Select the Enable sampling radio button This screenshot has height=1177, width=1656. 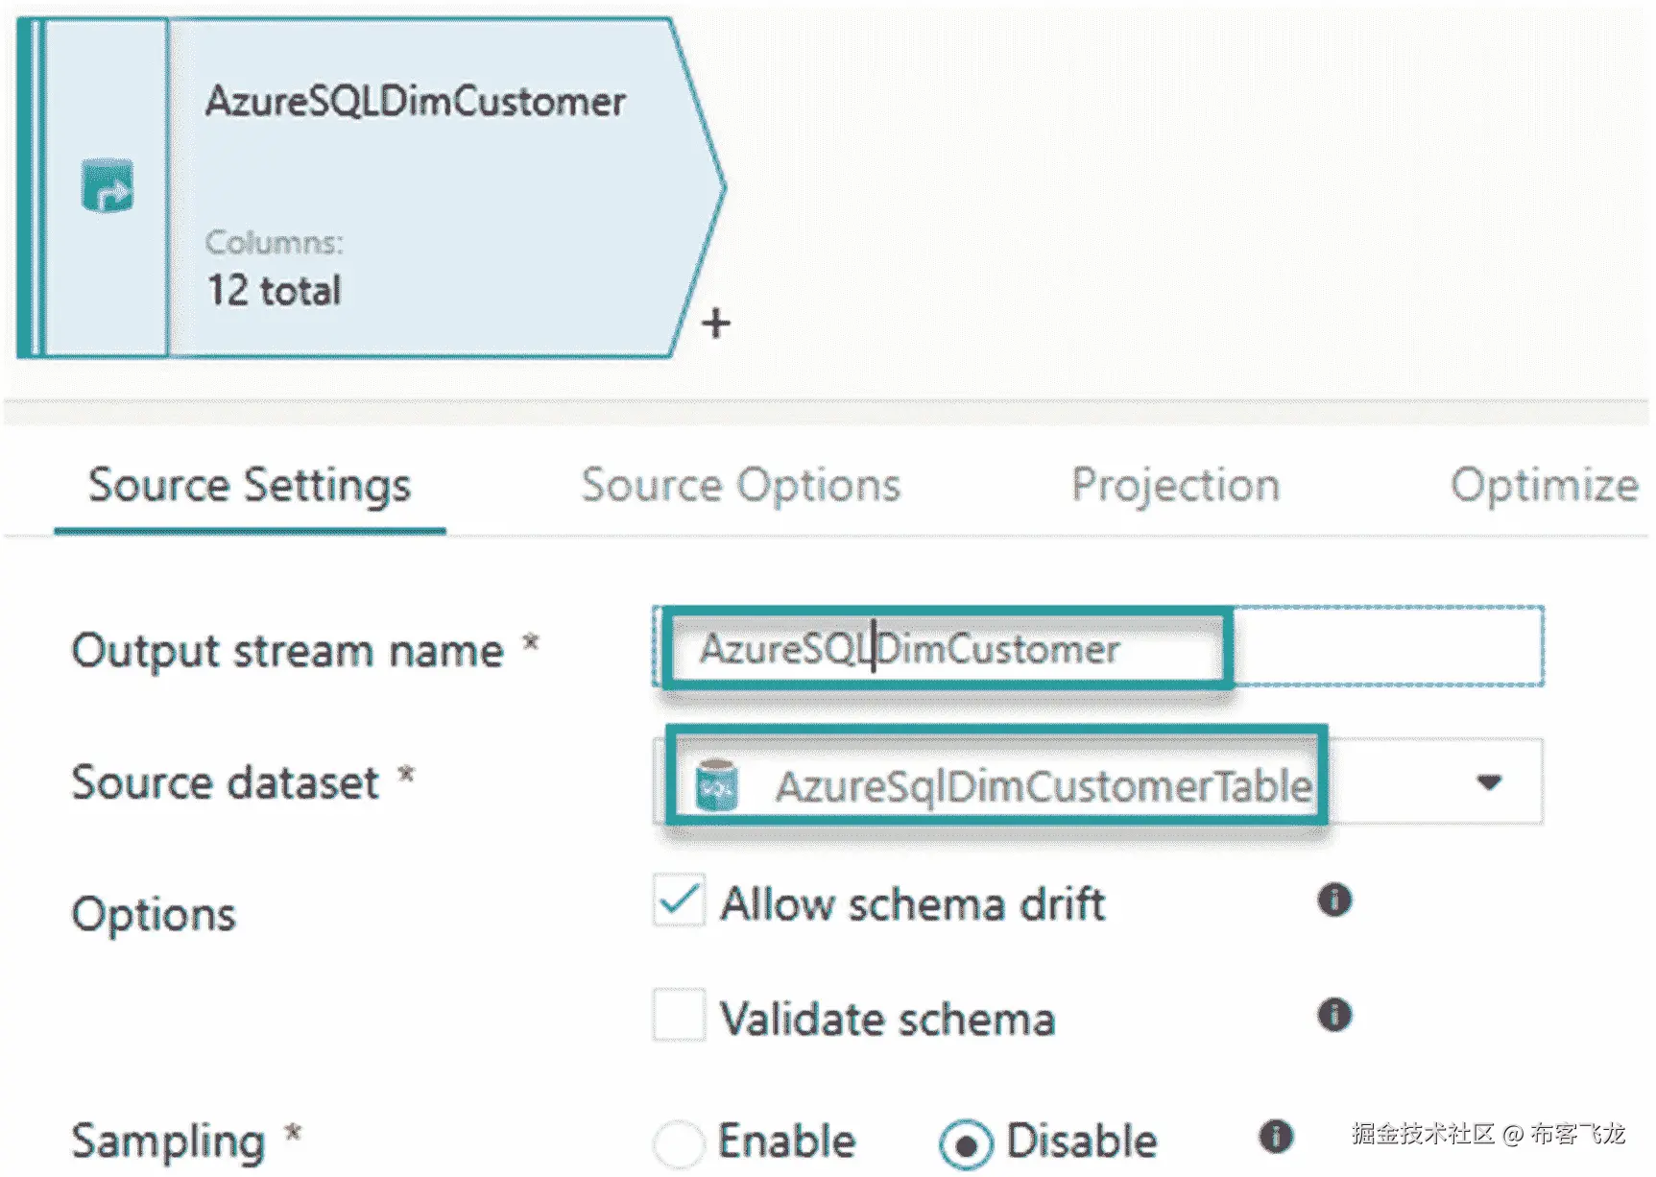[679, 1143]
